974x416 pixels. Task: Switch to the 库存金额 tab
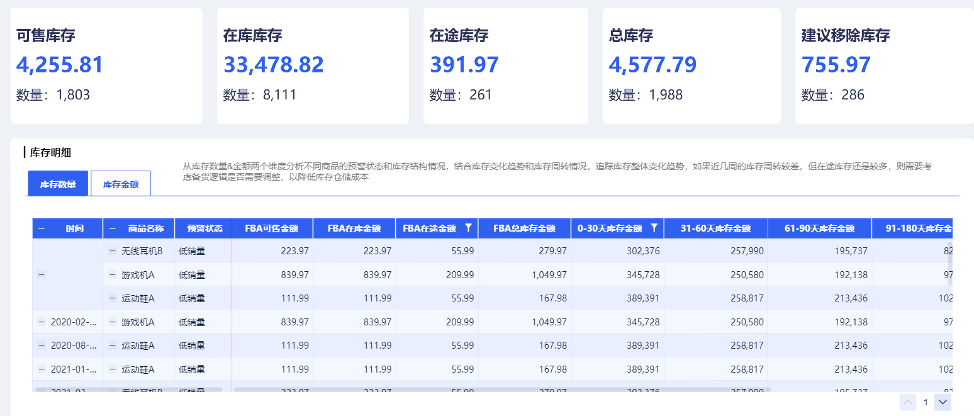pos(121,184)
